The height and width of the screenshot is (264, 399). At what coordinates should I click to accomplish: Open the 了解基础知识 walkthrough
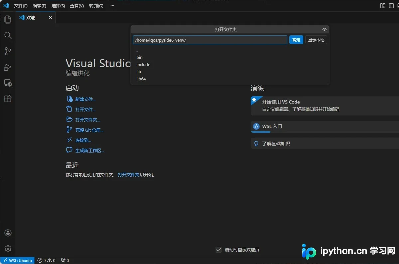tap(325, 144)
